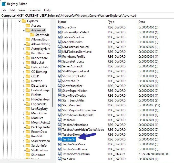Image resolution: width=174 pixels, height=163 pixels.
Task: Click the ReindexedProfile value icon
Action: [x=60, y=57]
